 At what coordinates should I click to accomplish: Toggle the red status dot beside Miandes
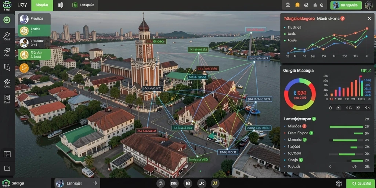pos(304,126)
